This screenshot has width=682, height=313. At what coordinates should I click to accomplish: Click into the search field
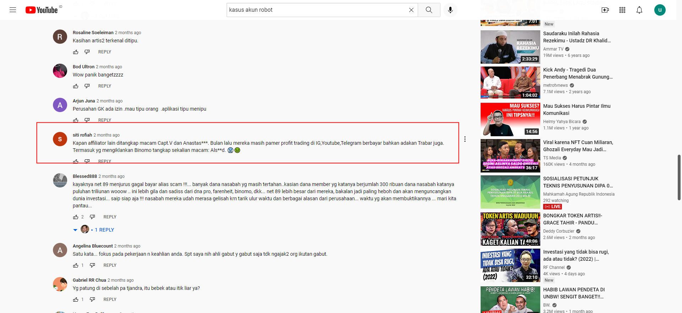[x=316, y=10]
